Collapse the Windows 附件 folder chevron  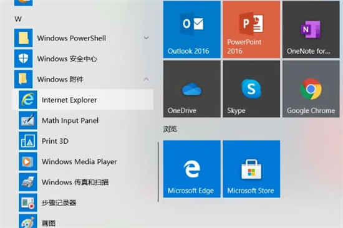click(147, 79)
